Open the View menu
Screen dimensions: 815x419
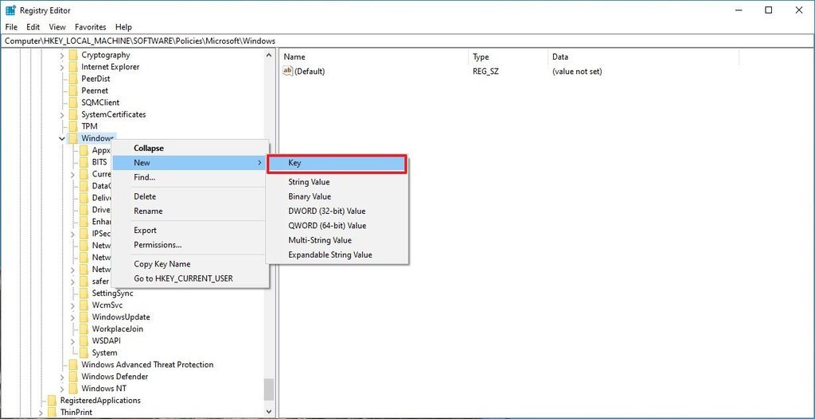coord(57,27)
